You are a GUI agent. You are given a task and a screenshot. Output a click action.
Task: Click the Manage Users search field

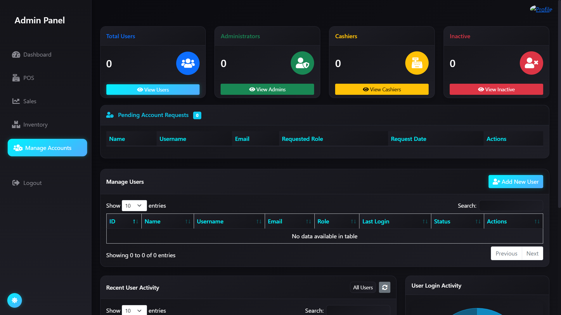coord(511,206)
